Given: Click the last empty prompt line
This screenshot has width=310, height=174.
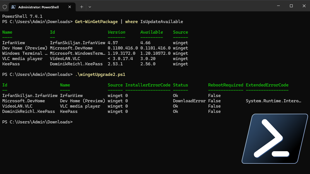Looking at the screenshot, I should tap(38, 122).
